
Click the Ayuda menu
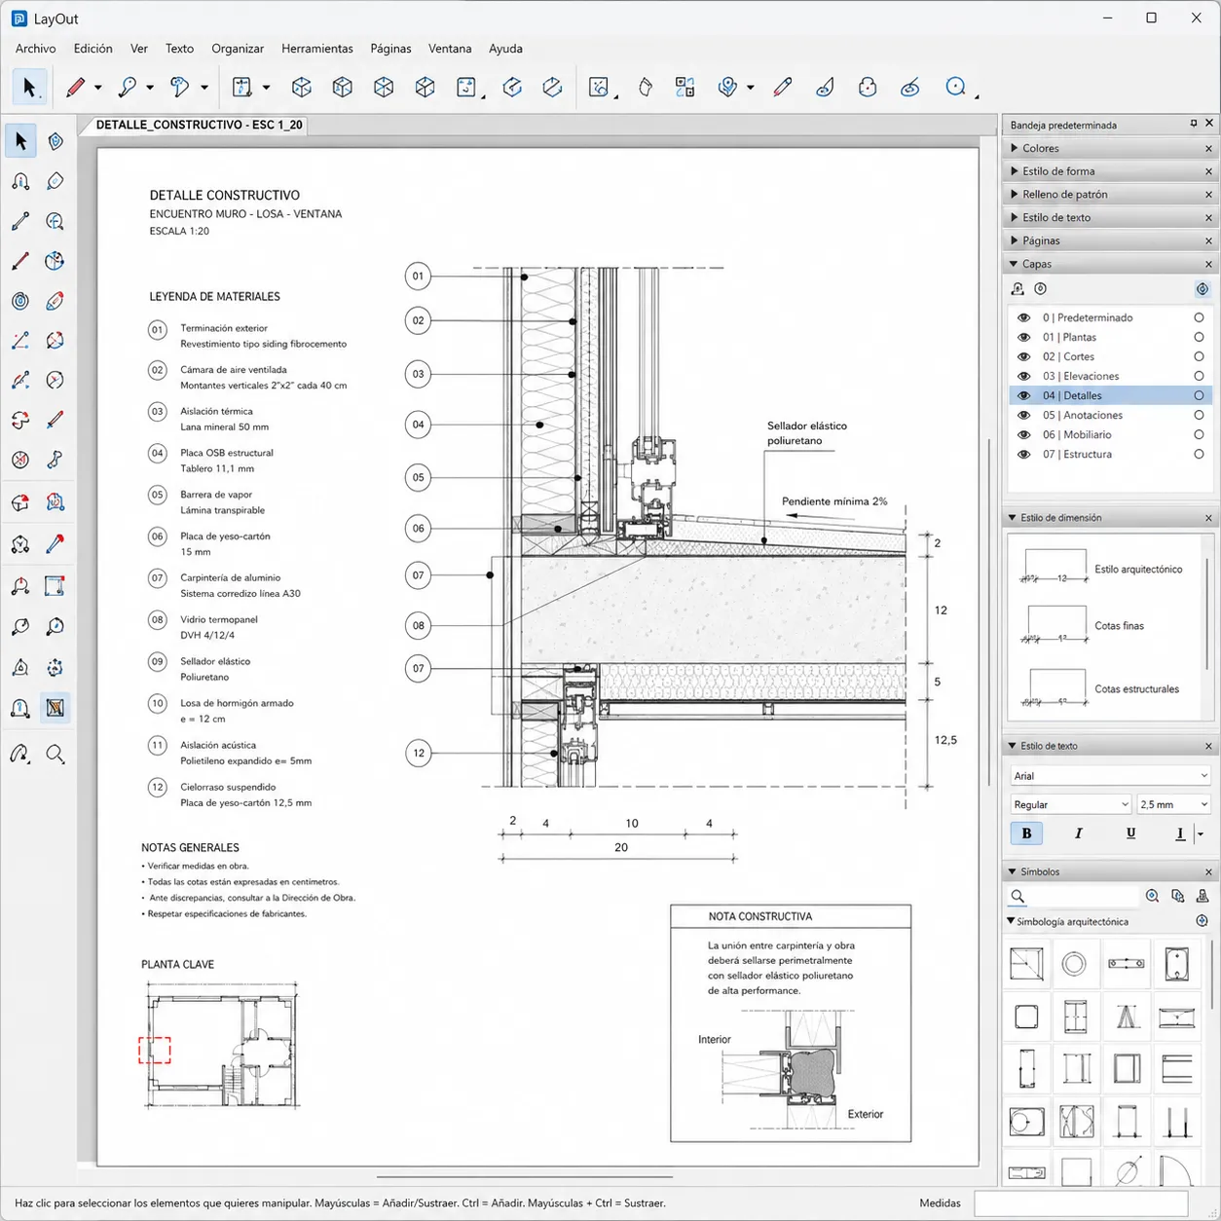point(505,48)
